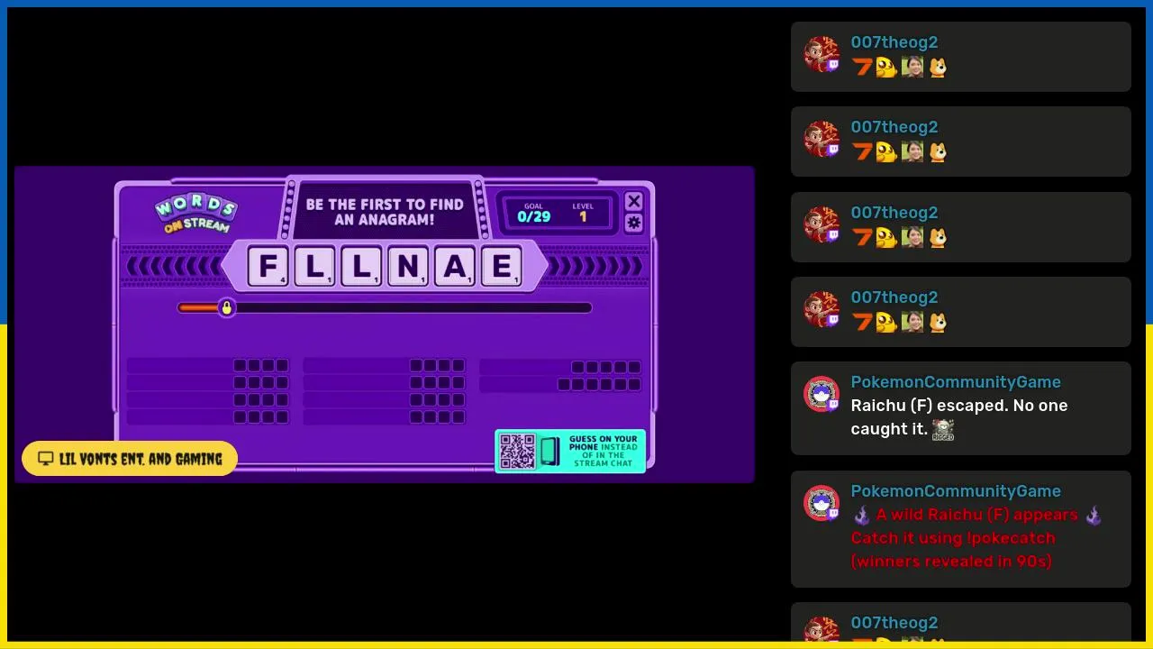Click yellow duck emote in topmost chat message
The image size is (1153, 649).
(x=886, y=67)
